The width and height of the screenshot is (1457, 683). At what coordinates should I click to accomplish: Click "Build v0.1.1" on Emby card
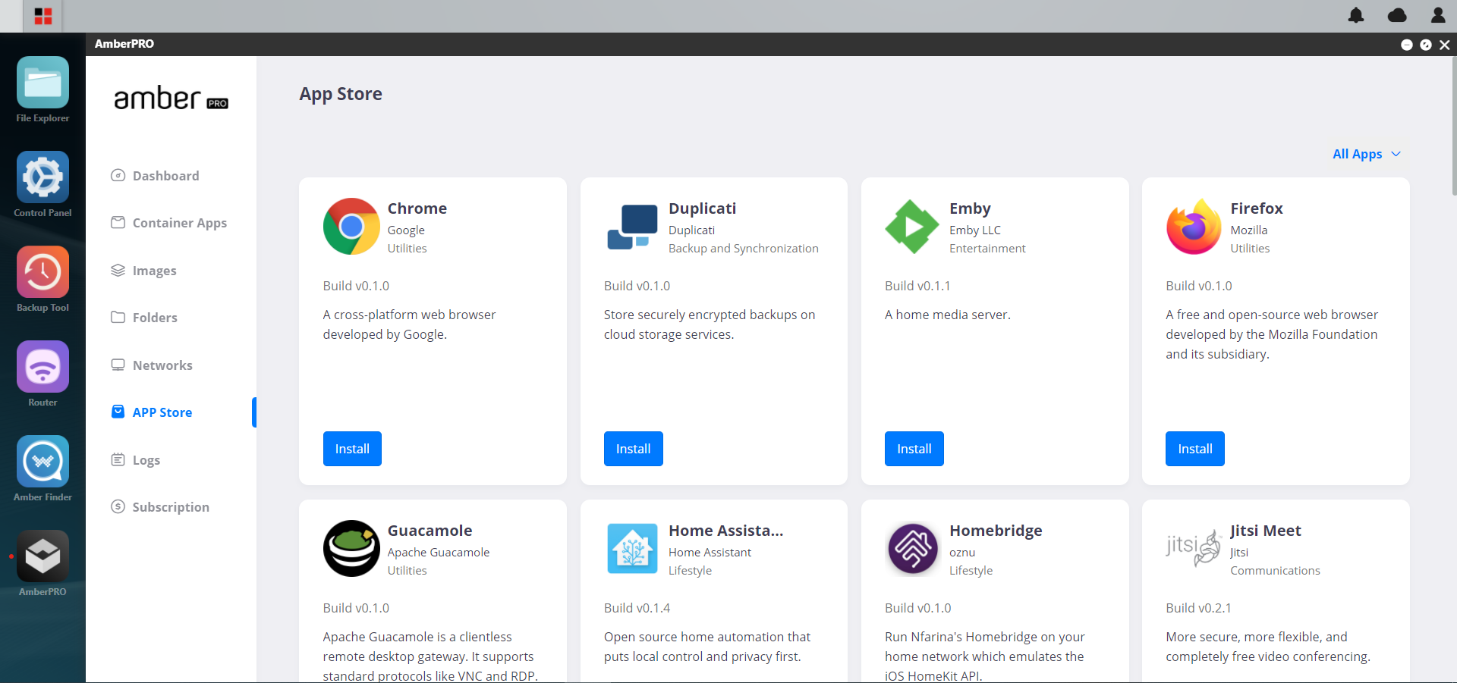(917, 286)
